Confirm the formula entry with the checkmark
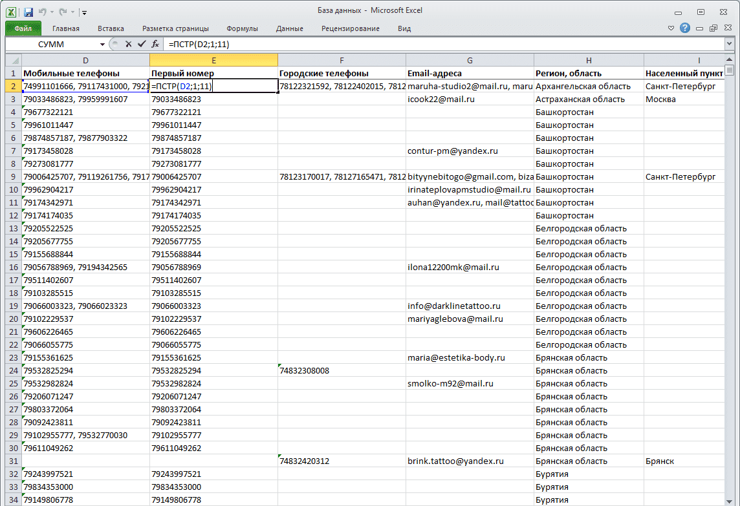This screenshot has height=506, width=740. click(x=142, y=44)
